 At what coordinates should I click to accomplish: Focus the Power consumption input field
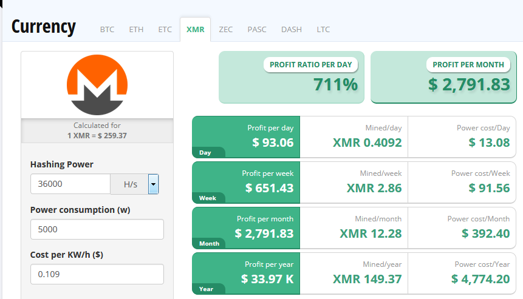(97, 229)
